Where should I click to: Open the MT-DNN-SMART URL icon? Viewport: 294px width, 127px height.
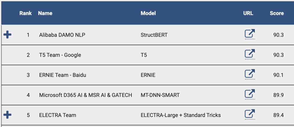(250, 94)
